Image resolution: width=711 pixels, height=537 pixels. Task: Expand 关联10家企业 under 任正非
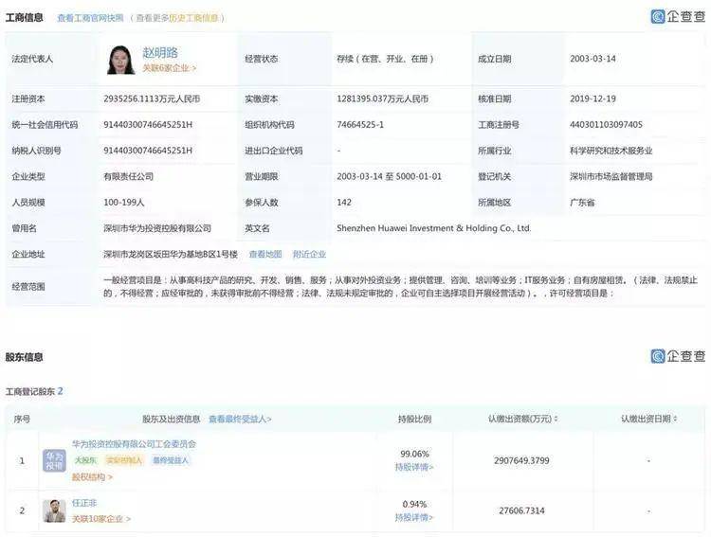(101, 518)
